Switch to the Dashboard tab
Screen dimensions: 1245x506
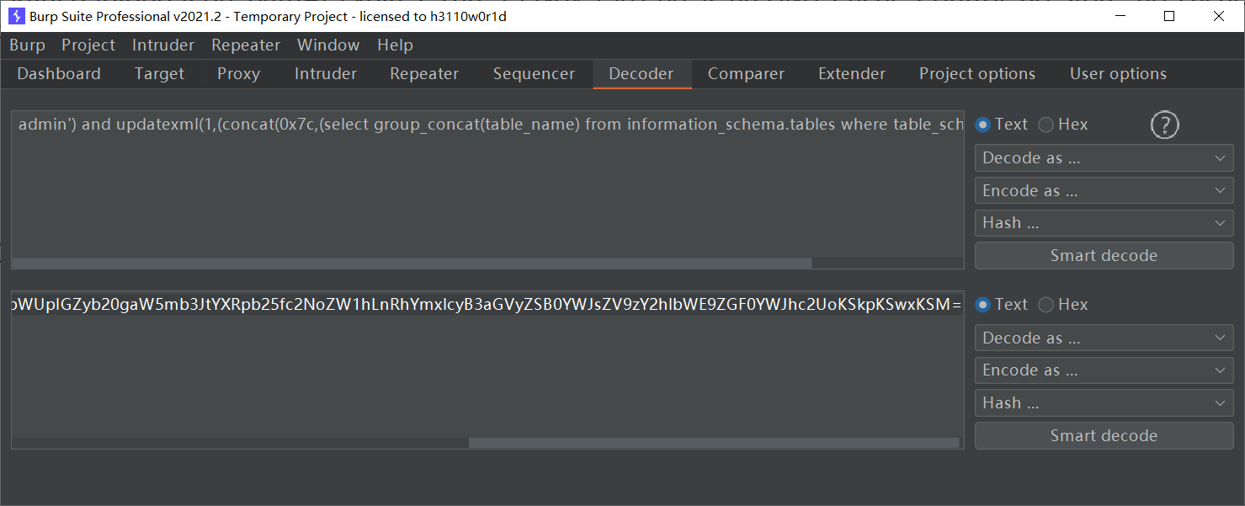pos(59,74)
